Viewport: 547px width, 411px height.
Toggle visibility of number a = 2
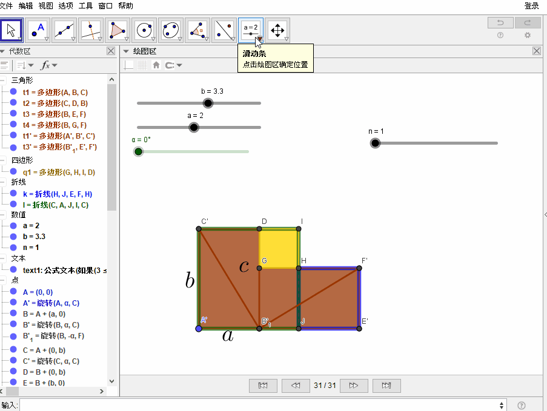[x=13, y=226]
